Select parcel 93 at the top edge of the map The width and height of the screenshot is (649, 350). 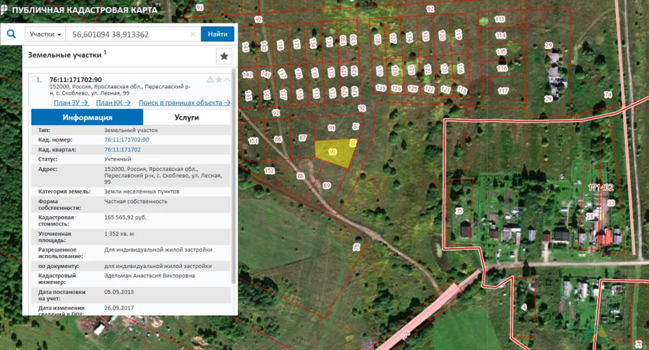pyautogui.click(x=199, y=8)
